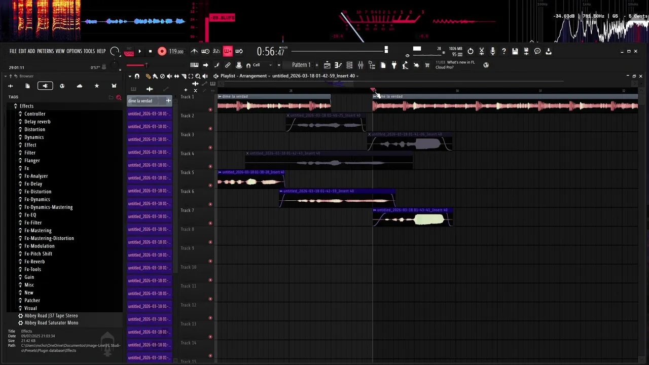Open the PATTERNS menu
The height and width of the screenshot is (365, 649).
click(45, 51)
